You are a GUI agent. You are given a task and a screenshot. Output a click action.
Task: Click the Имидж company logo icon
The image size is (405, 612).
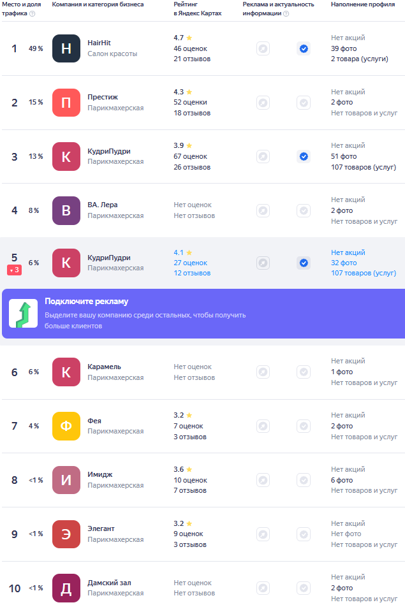pyautogui.click(x=66, y=480)
